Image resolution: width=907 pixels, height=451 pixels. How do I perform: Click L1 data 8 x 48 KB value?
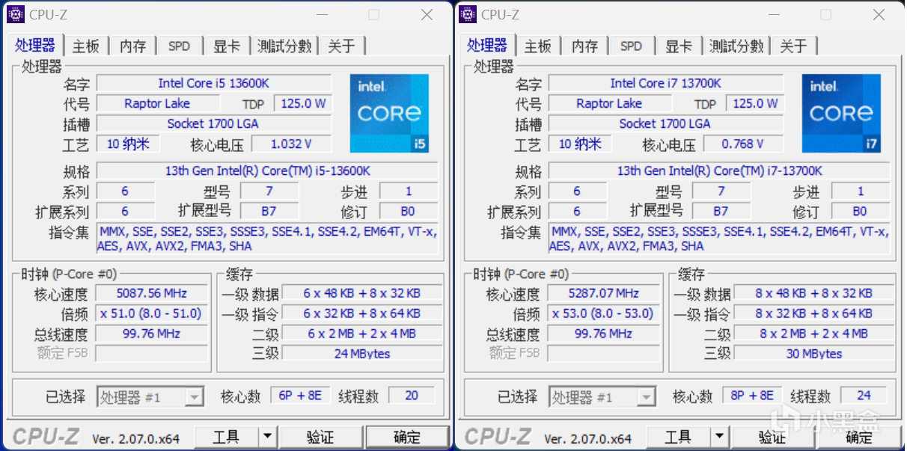[x=814, y=293]
